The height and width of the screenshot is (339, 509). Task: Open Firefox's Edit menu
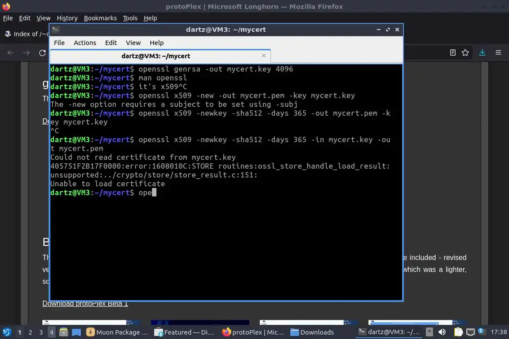[x=25, y=18]
